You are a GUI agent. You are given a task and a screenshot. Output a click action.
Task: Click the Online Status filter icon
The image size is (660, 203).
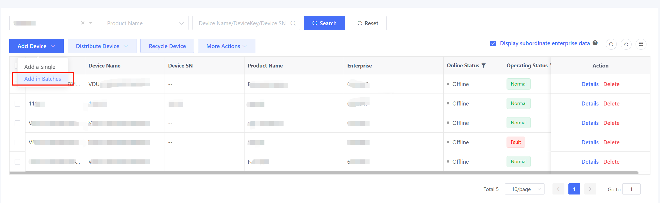[484, 65]
